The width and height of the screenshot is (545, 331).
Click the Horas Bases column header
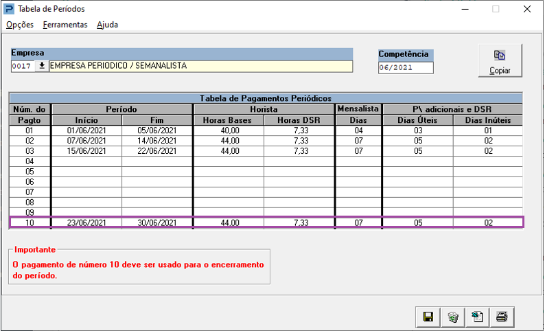[229, 120]
